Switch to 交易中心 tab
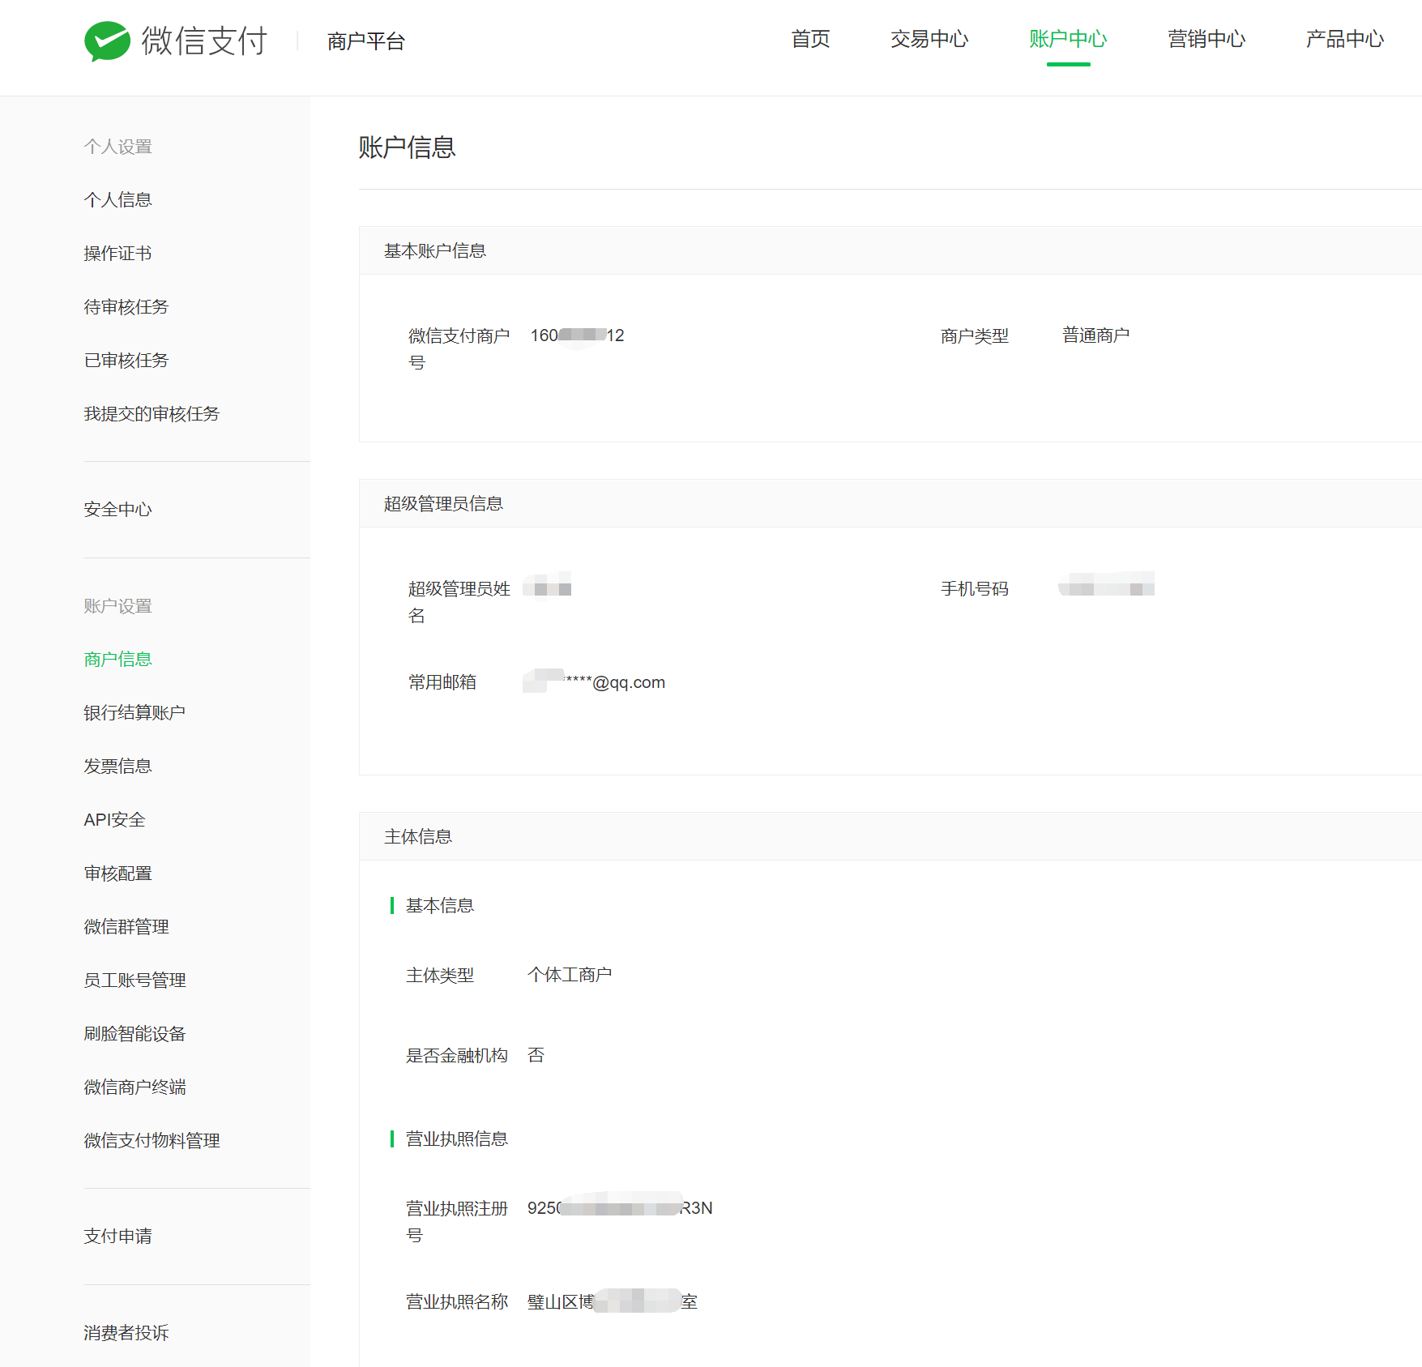1422x1367 pixels. point(929,39)
